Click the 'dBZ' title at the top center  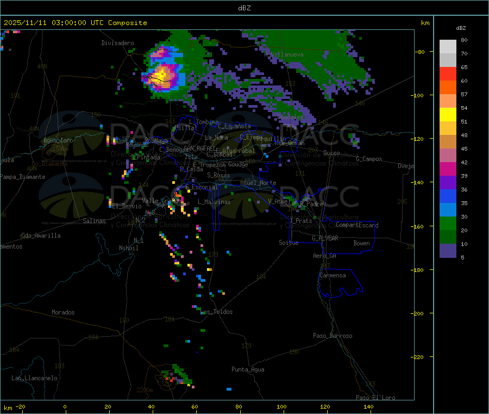pos(244,8)
